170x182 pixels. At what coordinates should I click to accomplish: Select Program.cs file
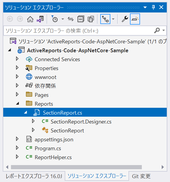tap(48, 148)
